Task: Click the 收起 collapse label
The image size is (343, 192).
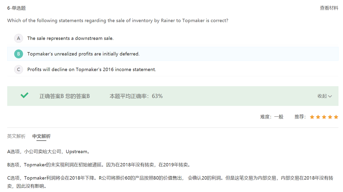Action: coord(322,96)
